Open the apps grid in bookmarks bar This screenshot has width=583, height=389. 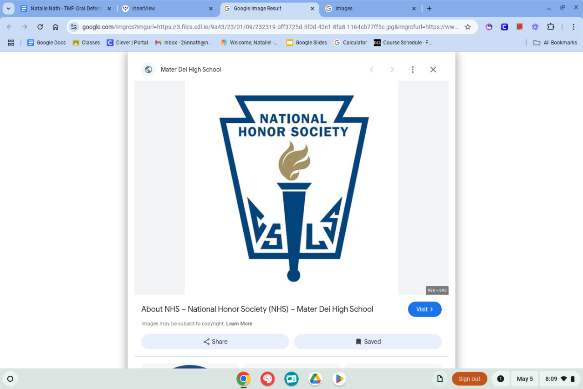point(11,43)
